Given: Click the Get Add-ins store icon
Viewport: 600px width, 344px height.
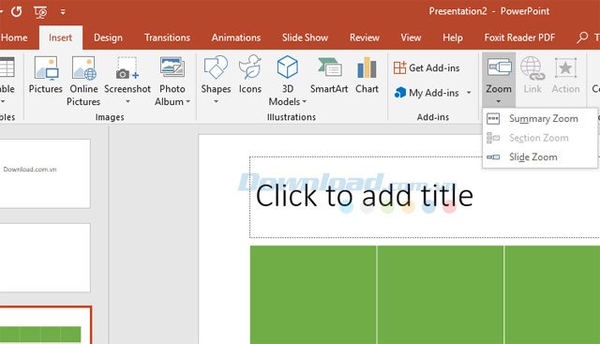Looking at the screenshot, I should pos(399,67).
